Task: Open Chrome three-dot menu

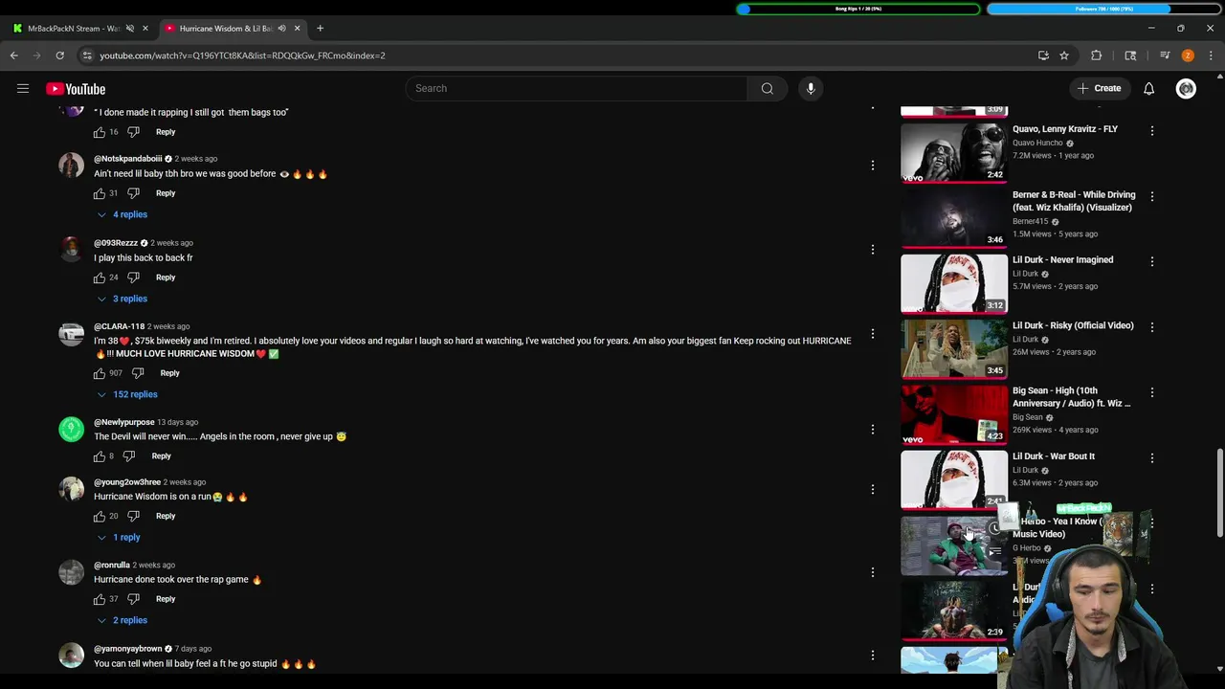Action: click(x=1211, y=56)
